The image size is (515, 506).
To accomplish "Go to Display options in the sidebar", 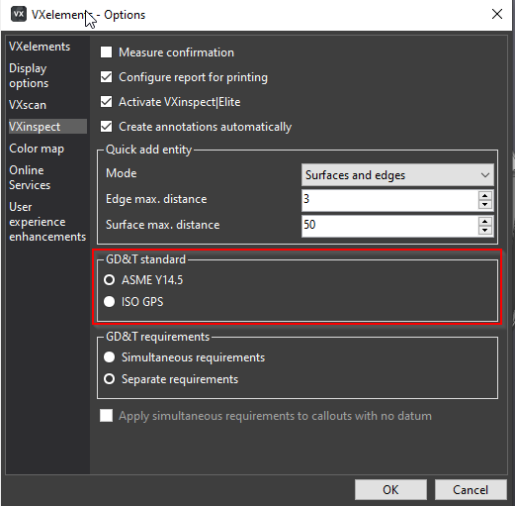I will tap(29, 75).
